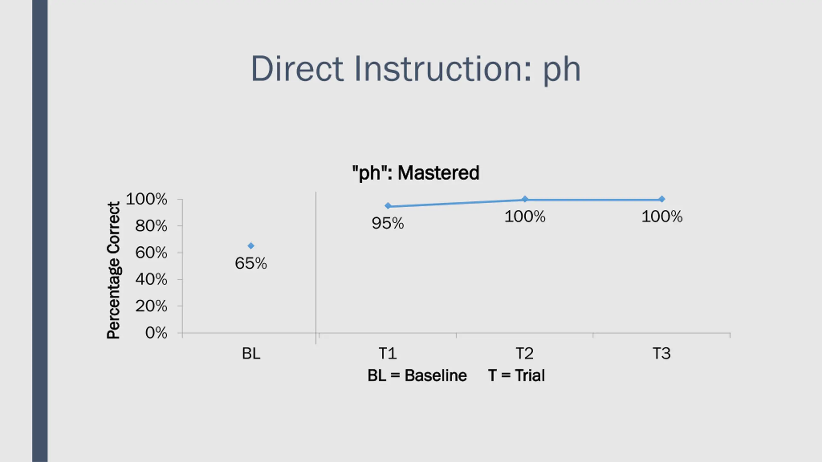This screenshot has width=822, height=462.
Task: Select the 100% data label under T2
Action: pyautogui.click(x=525, y=217)
